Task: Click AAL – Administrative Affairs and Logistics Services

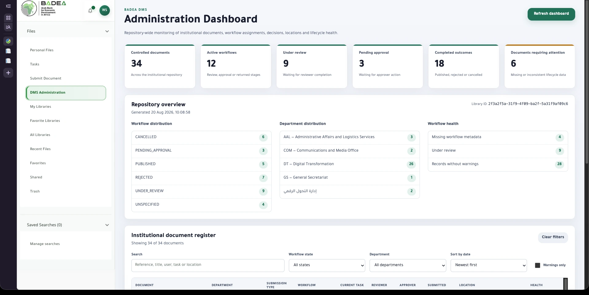Action: pyautogui.click(x=350, y=138)
